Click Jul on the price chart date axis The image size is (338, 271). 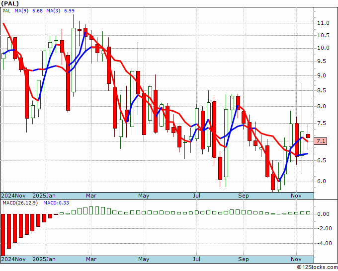click(x=196, y=196)
